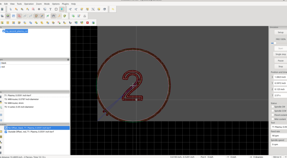
Task: Uncheck the my_second_plasma_cut part checkbox
Action: click(x=4, y=31)
